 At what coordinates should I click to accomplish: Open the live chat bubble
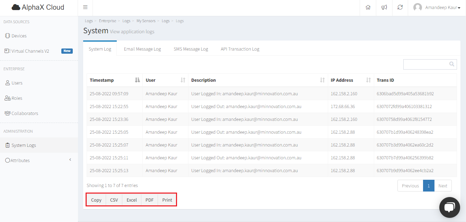tap(449, 207)
